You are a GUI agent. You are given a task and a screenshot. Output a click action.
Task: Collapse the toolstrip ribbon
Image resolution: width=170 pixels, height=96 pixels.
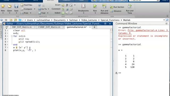(167, 16)
